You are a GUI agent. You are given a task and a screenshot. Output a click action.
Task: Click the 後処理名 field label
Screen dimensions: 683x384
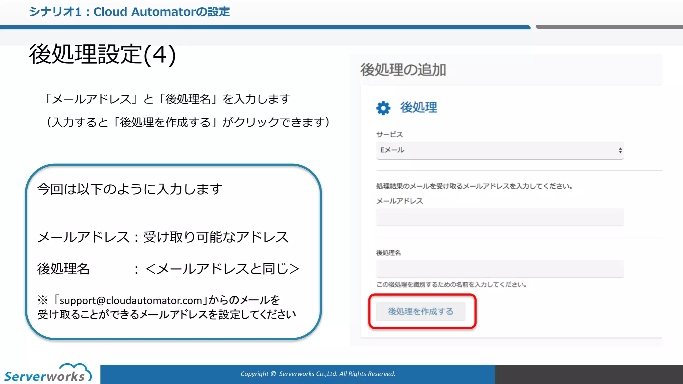pos(389,253)
